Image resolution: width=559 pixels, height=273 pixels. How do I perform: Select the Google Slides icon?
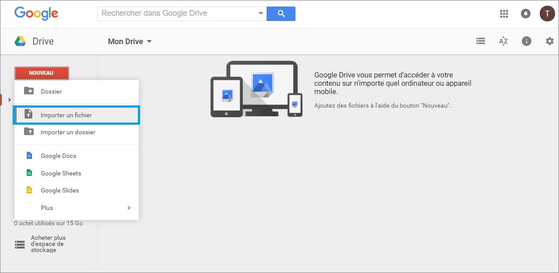(x=29, y=190)
